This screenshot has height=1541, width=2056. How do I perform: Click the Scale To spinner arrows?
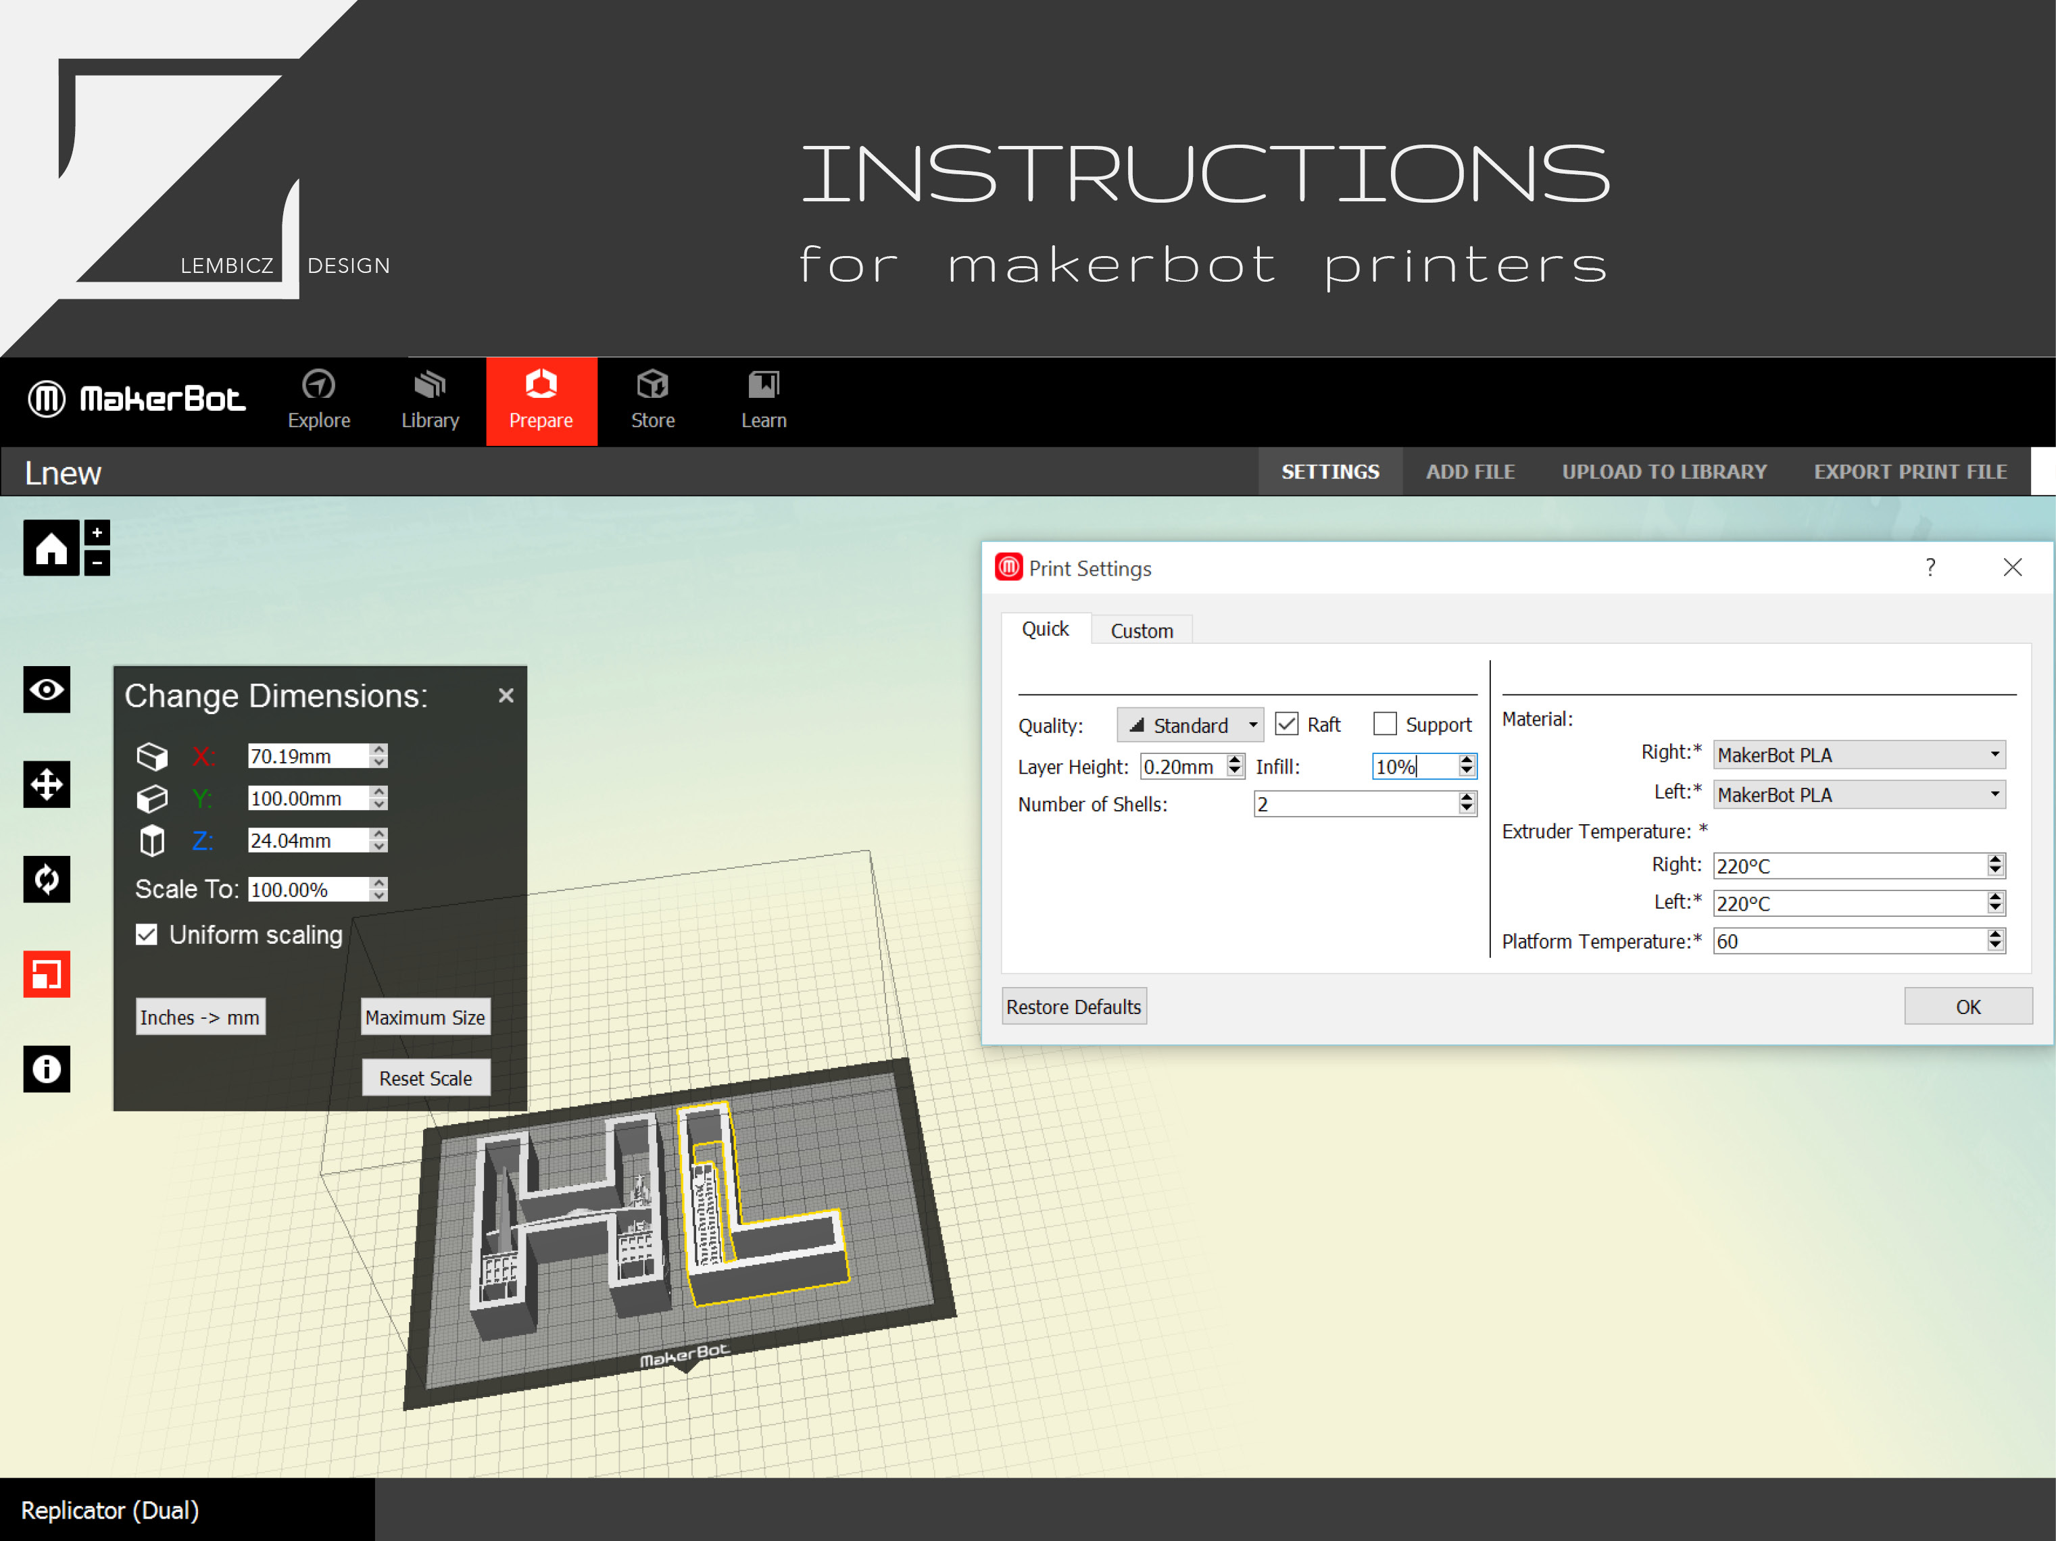click(x=378, y=890)
